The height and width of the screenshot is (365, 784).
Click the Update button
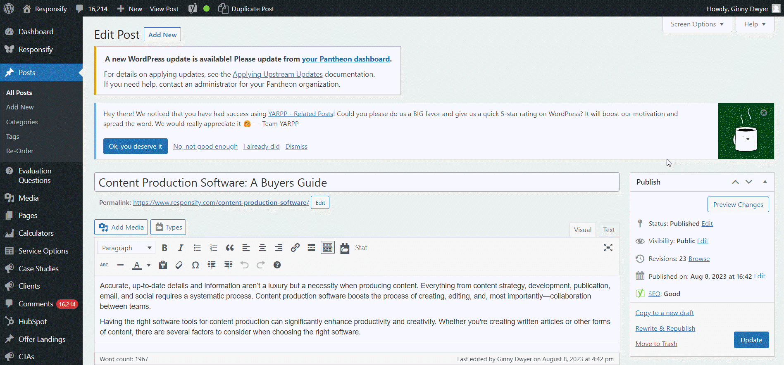coord(751,340)
